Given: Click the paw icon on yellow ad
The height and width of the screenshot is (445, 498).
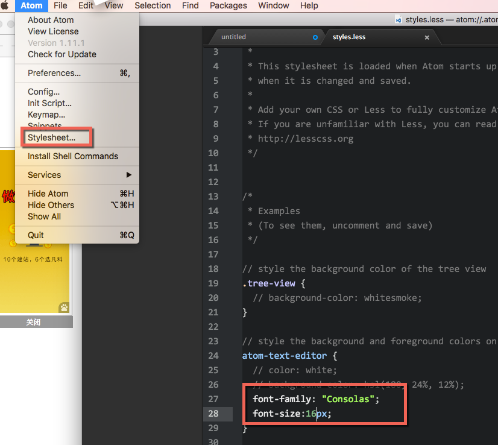Looking at the screenshot, I should point(64,307).
